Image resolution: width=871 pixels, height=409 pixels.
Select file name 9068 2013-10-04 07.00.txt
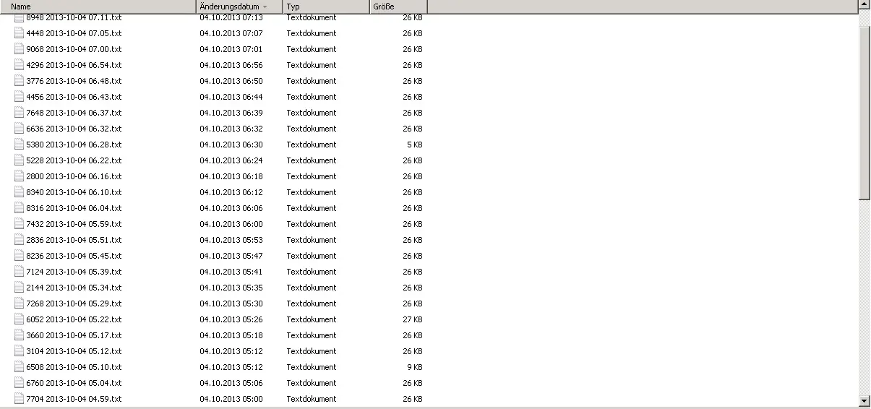coord(74,49)
